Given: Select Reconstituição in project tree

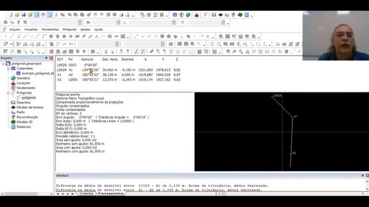Looking at the screenshot, I should [27, 117].
